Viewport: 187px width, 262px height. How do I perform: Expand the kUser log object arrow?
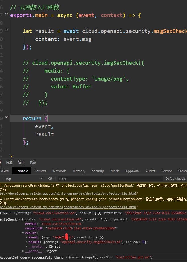[x=14, y=213]
